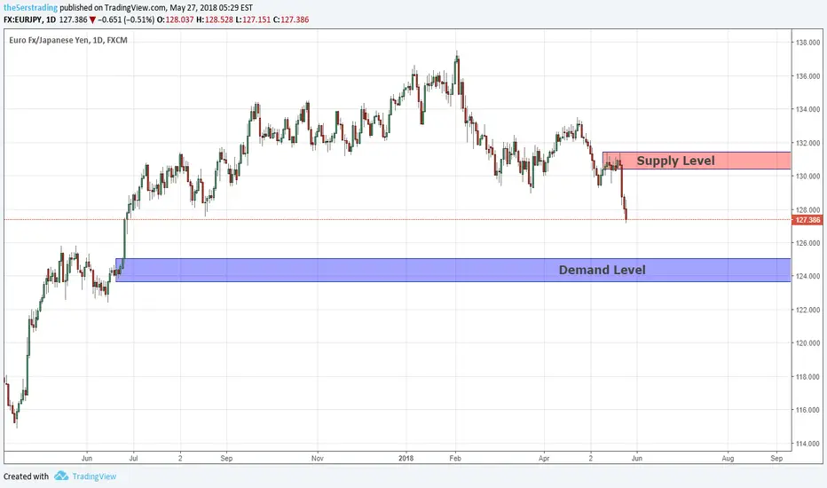Click the TradingView cloud logo icon
Screen dimensions: 827x488
(x=61, y=476)
